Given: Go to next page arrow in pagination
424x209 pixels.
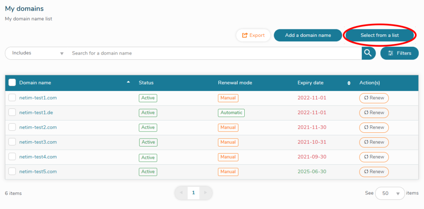Looking at the screenshot, I should click(x=206, y=193).
